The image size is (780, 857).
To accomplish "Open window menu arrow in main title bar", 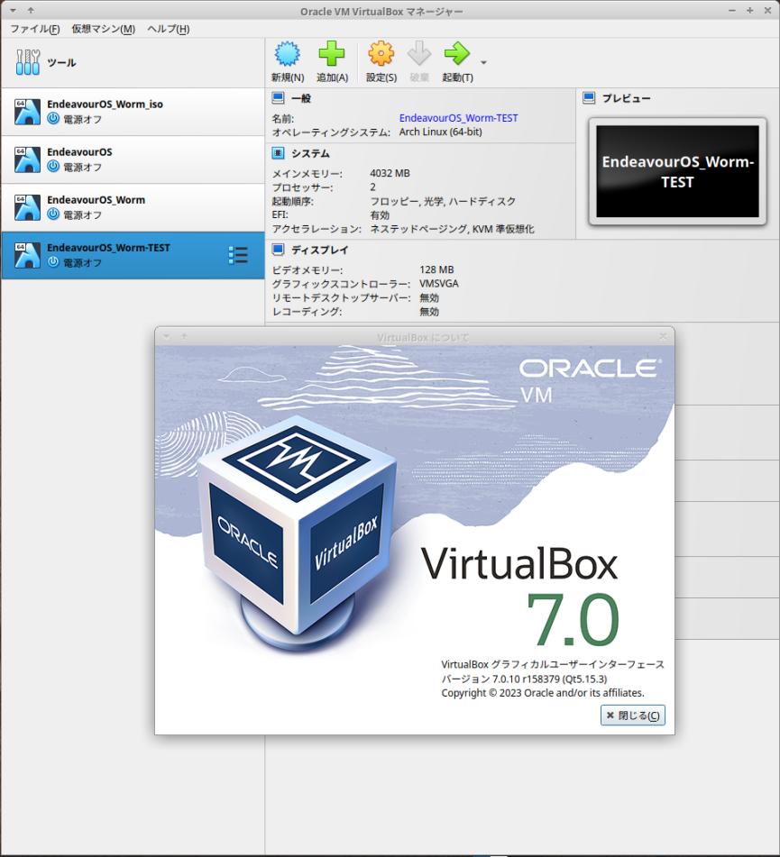I will pyautogui.click(x=13, y=11).
